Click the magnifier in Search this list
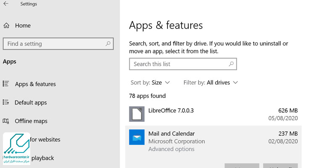This screenshot has width=336, height=168. [231, 64]
